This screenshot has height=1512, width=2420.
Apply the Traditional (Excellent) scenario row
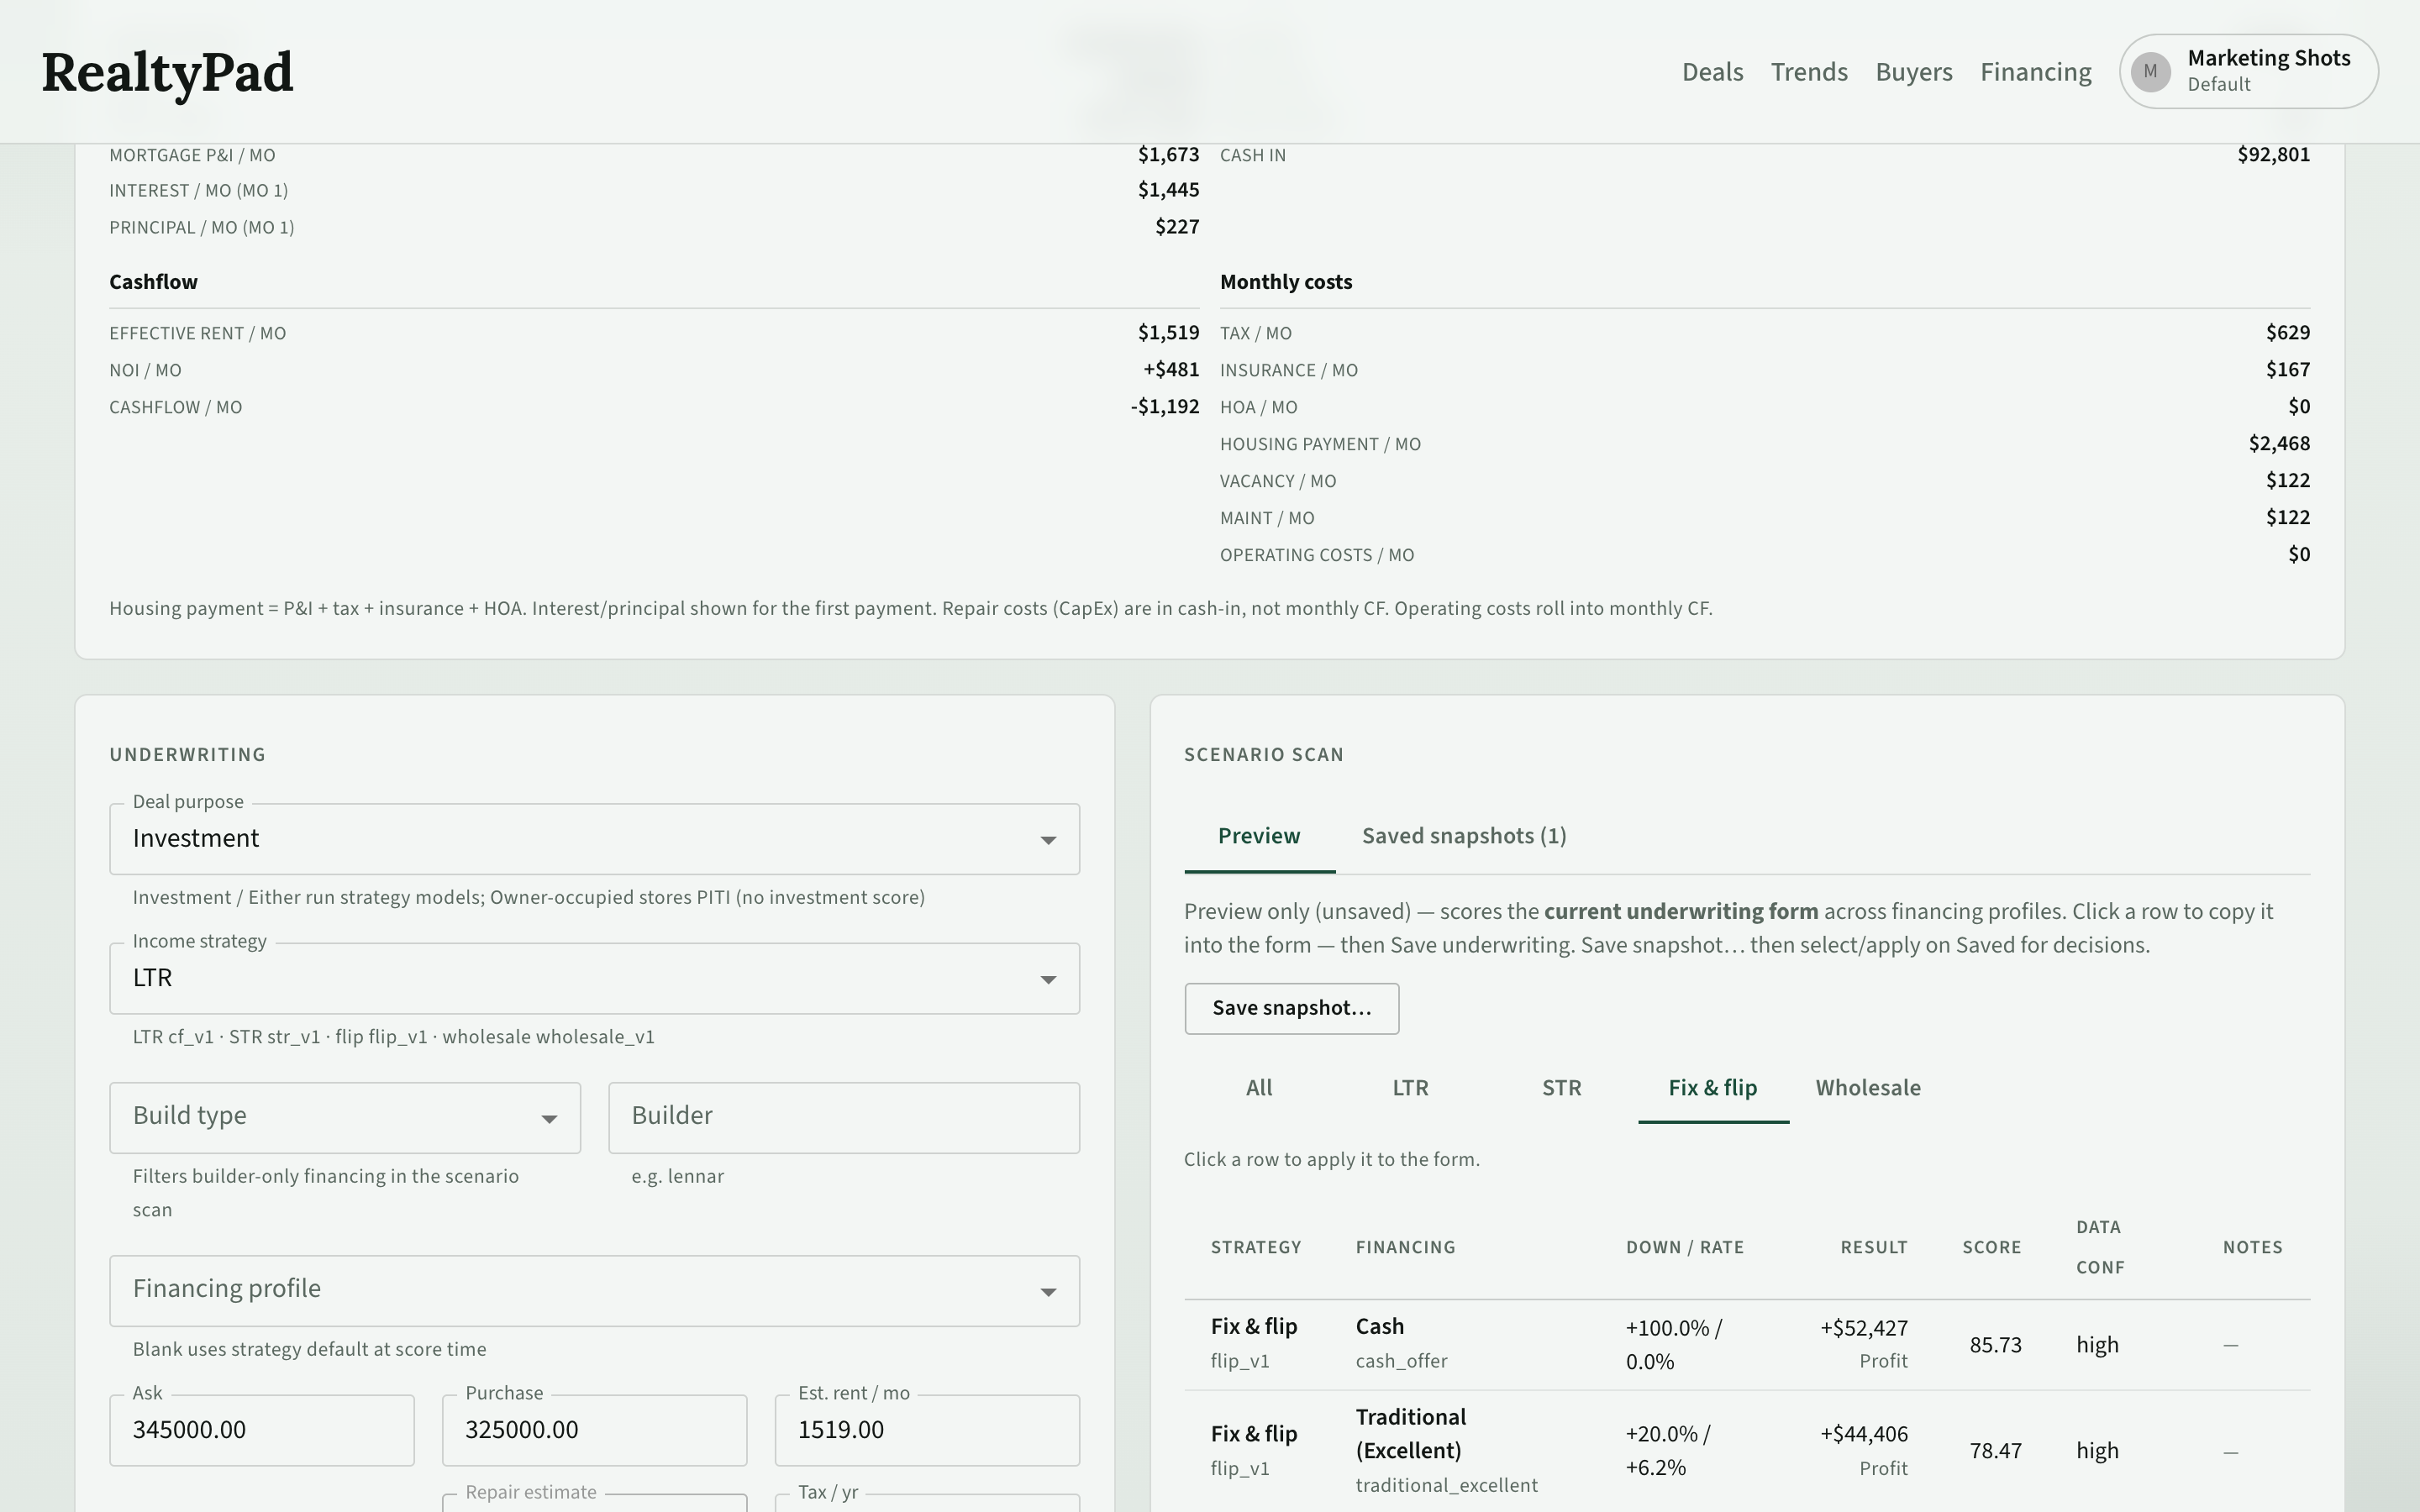click(x=1747, y=1451)
